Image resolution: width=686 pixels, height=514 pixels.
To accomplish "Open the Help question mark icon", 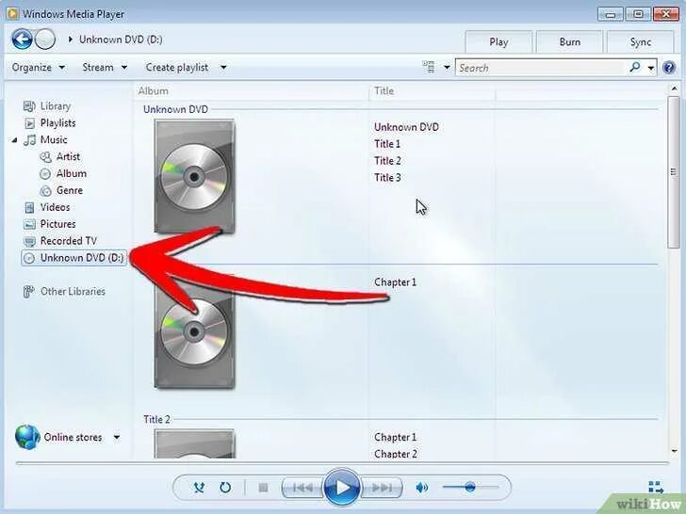I will [669, 68].
